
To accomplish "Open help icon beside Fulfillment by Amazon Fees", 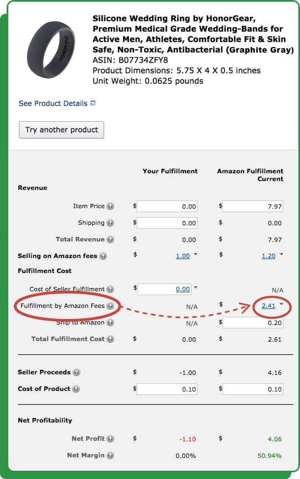I will [x=110, y=306].
